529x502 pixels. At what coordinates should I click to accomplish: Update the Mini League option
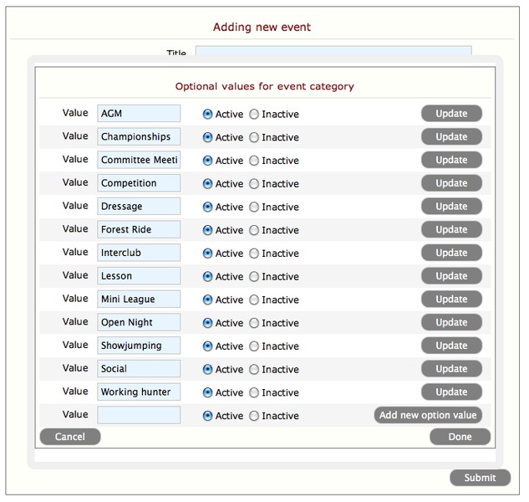[x=451, y=300]
